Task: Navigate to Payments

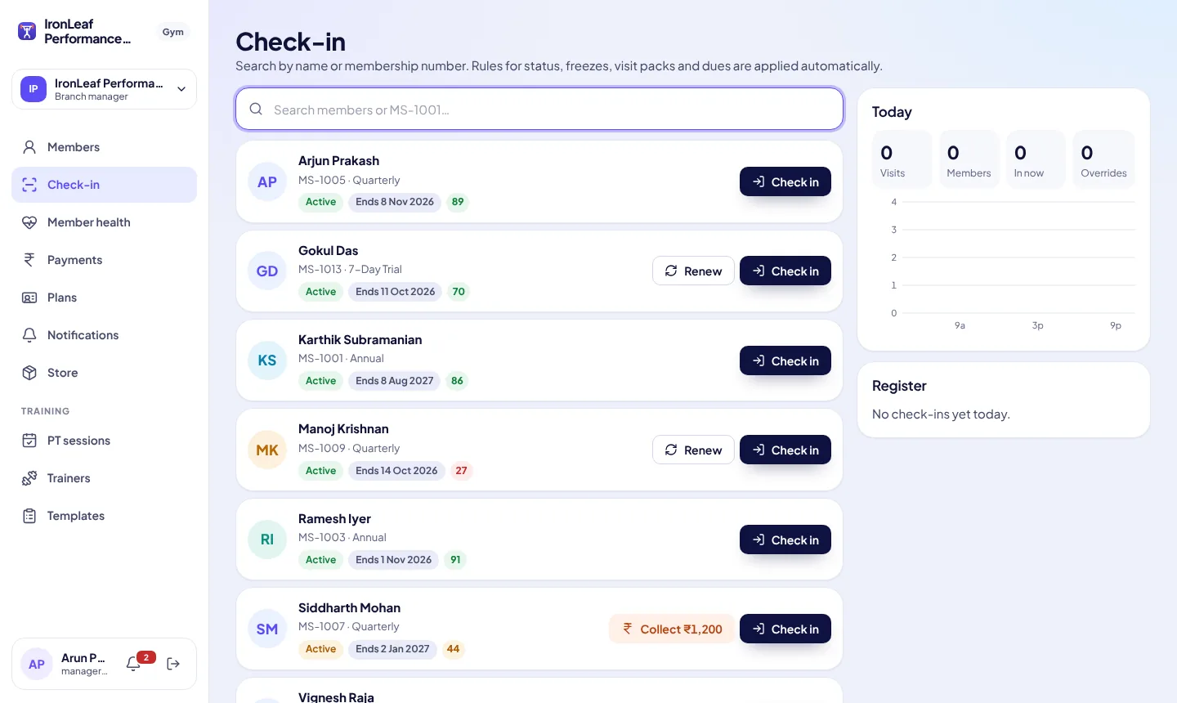Action: point(104,260)
